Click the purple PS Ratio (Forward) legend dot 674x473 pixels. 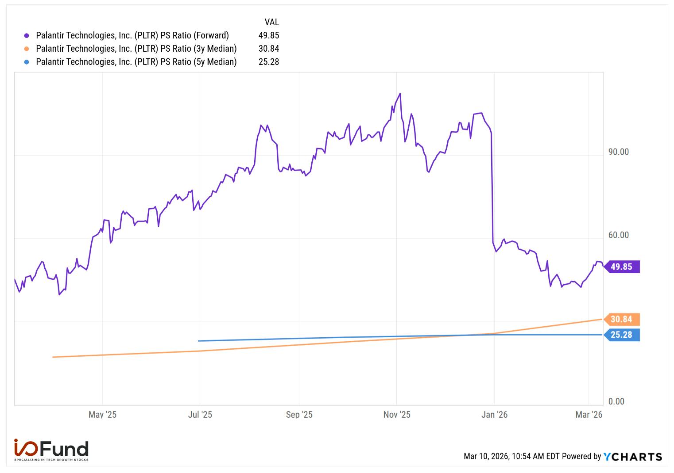click(27, 36)
